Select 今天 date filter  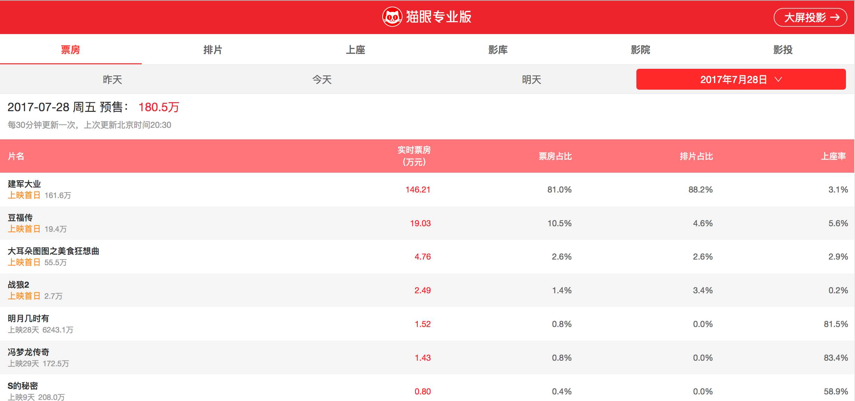coord(322,80)
